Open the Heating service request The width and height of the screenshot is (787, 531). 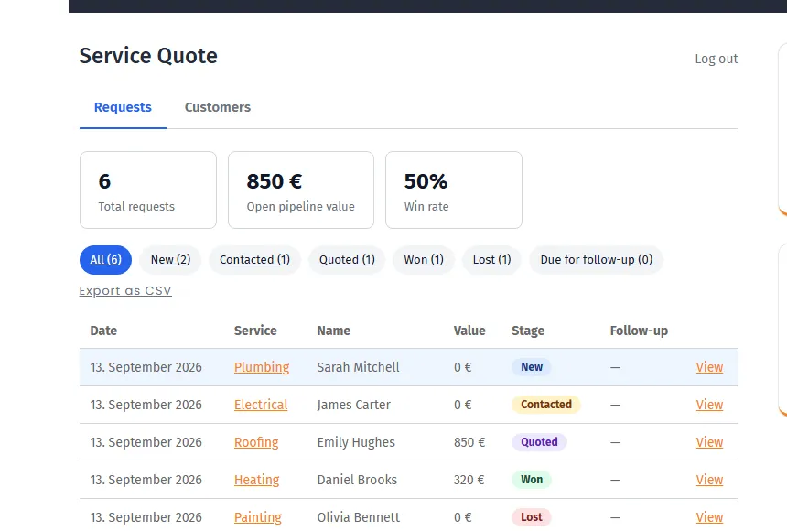[x=257, y=481]
